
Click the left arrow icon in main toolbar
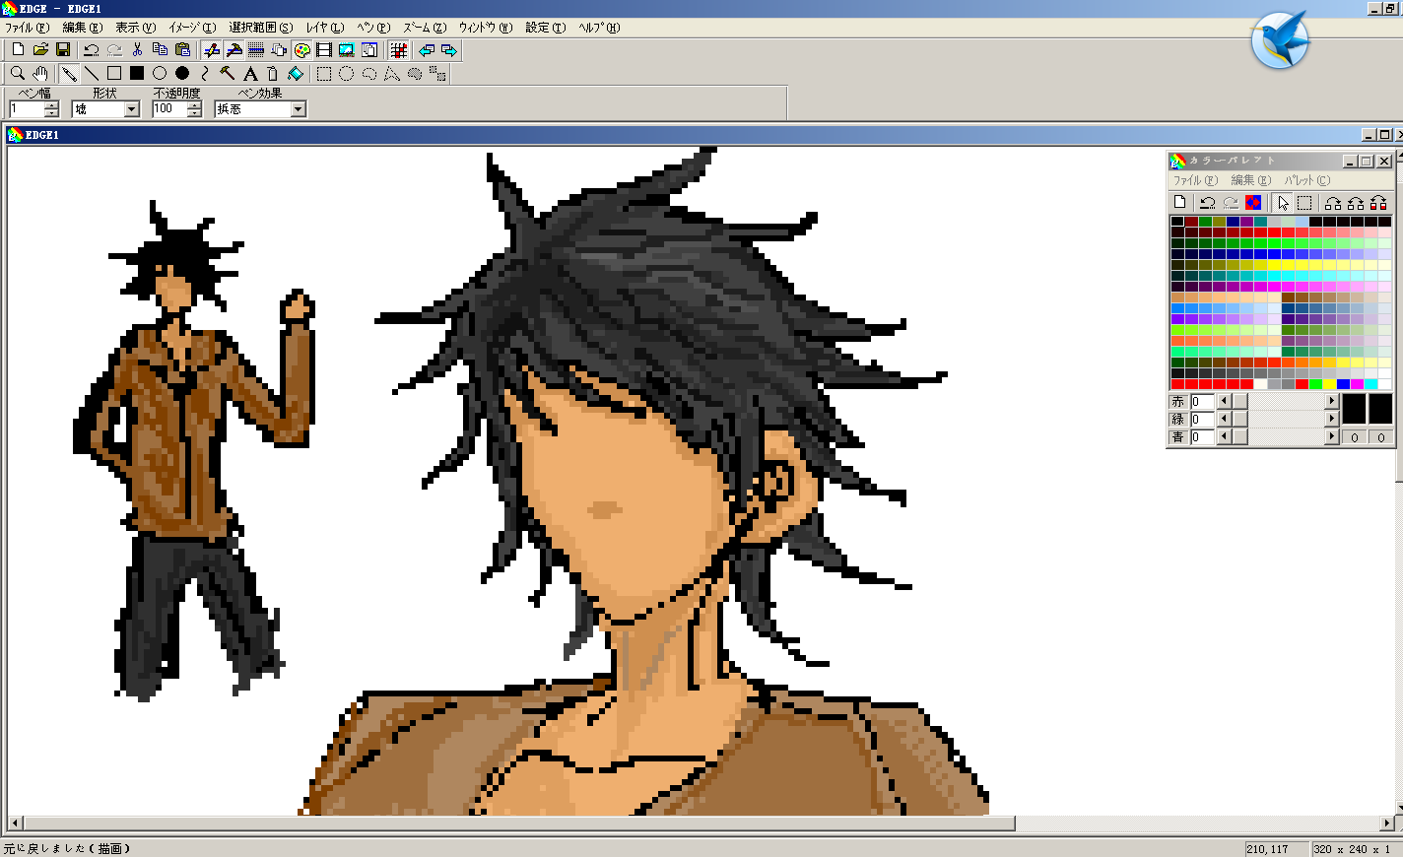427,50
